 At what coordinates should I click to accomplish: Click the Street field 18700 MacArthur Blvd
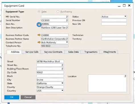[x=50, y=61]
